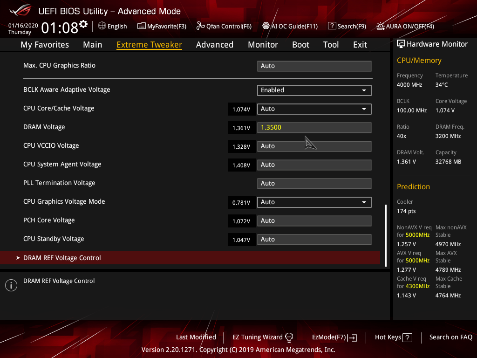This screenshot has height=358, width=477.
Task: Switch to My Favorites tab
Action: point(45,45)
